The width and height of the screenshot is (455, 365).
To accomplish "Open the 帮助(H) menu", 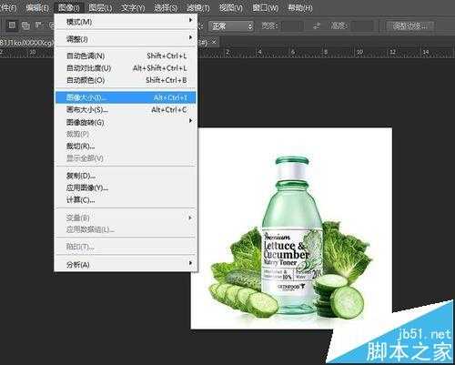I will coord(300,7).
